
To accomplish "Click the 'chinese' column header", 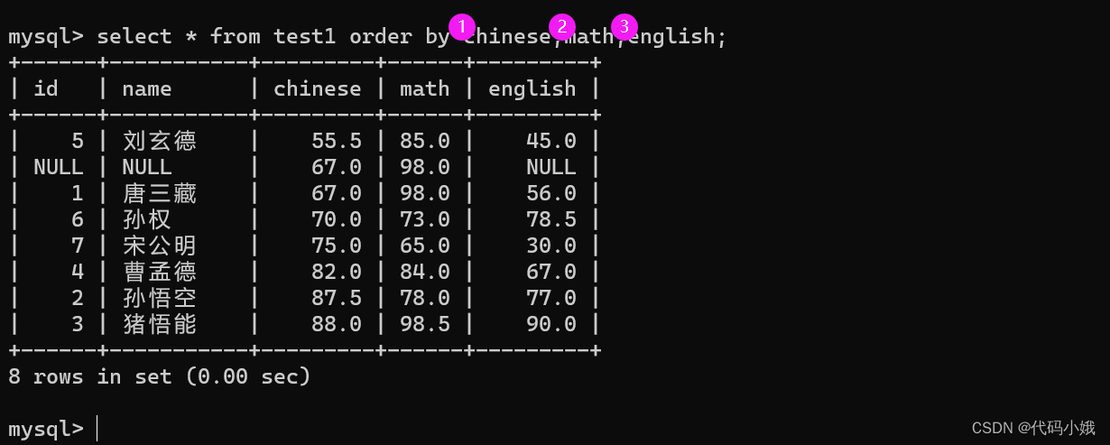I will click(x=318, y=88).
